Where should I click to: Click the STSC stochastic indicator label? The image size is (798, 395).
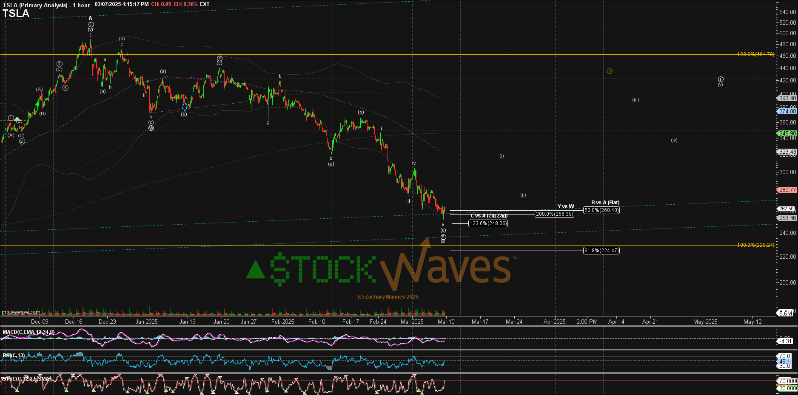click(x=26, y=379)
